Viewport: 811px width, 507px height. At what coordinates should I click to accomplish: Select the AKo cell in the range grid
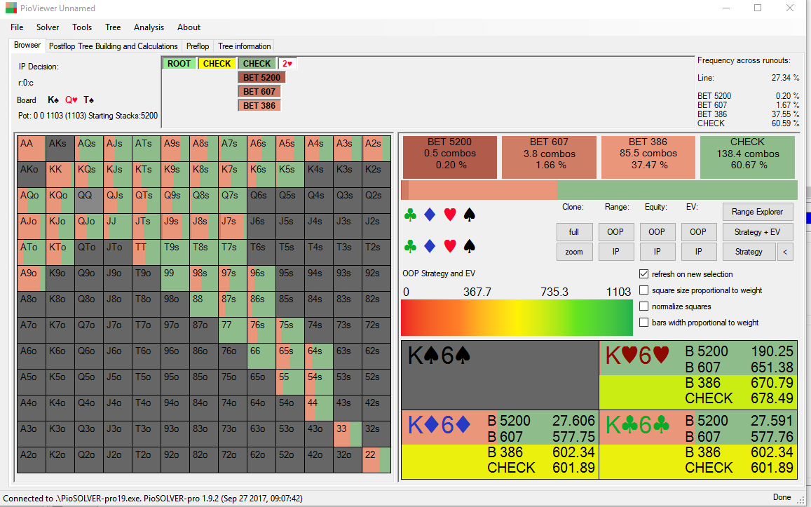click(31, 175)
